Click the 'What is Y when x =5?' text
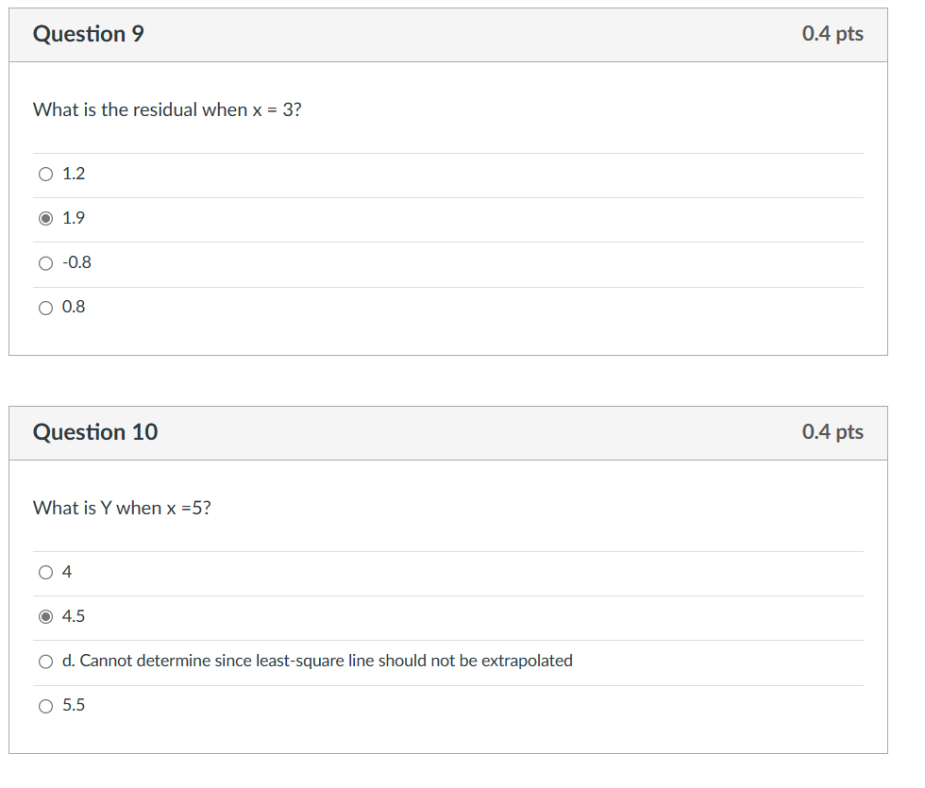 coord(122,508)
